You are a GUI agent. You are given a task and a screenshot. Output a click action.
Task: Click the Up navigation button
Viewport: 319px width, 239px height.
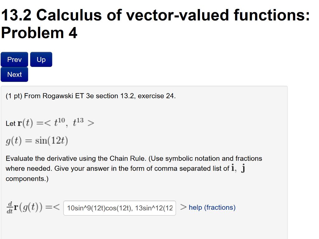click(x=41, y=59)
